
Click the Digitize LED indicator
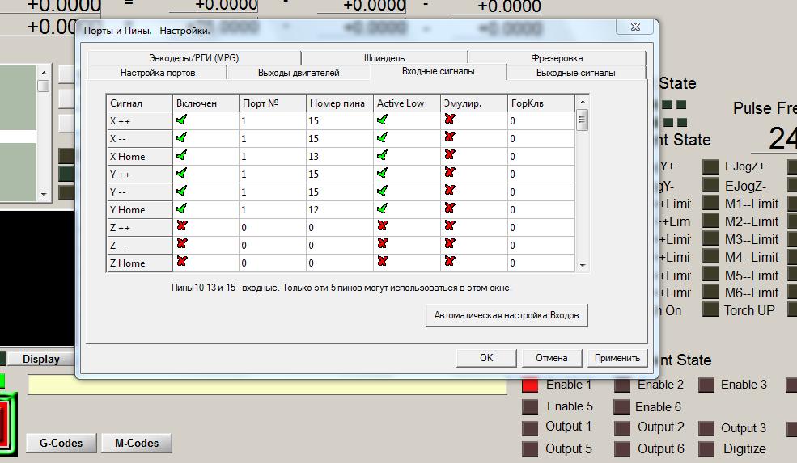(706, 449)
